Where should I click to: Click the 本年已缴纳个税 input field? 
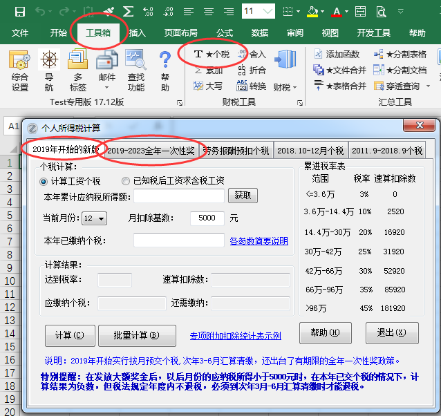[178, 240]
